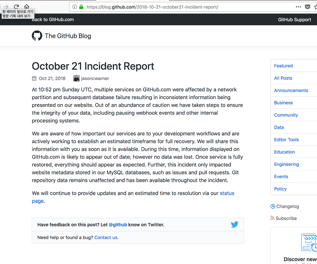Screen dimensions: 317x264
Task: Click the 'Discover new' heading
Action: click(300, 259)
